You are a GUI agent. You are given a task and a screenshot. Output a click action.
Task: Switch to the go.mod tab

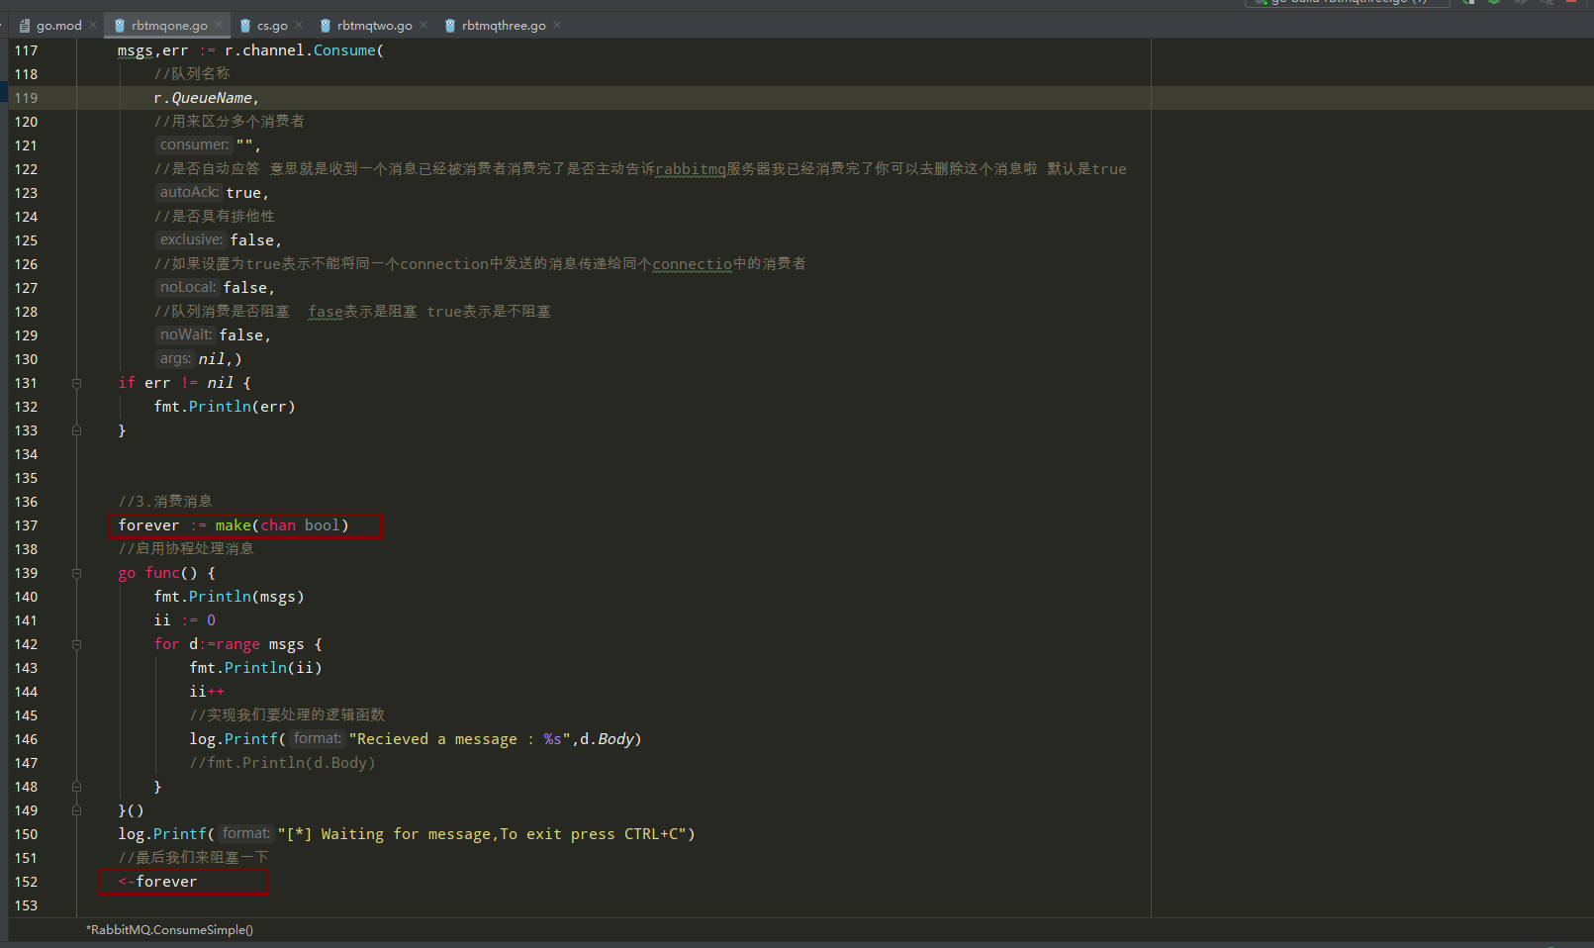tap(58, 25)
